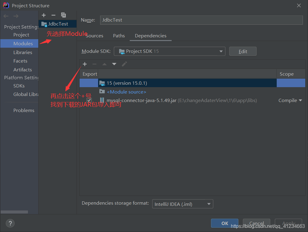Open Facets settings section

[x=20, y=61]
